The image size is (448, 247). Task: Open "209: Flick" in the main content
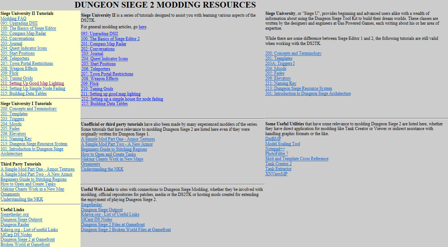(90, 84)
